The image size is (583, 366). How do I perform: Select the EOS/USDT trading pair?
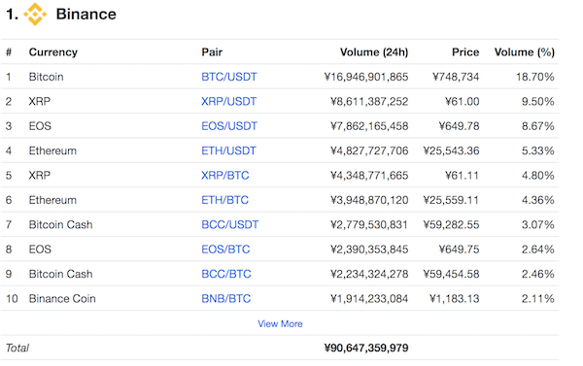(229, 126)
